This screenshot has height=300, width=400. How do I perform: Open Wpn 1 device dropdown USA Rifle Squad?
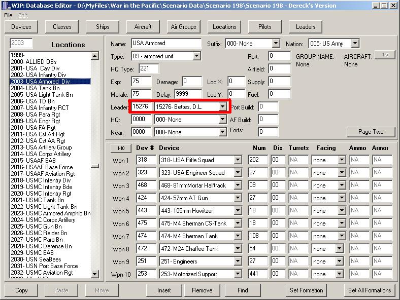pos(238,160)
